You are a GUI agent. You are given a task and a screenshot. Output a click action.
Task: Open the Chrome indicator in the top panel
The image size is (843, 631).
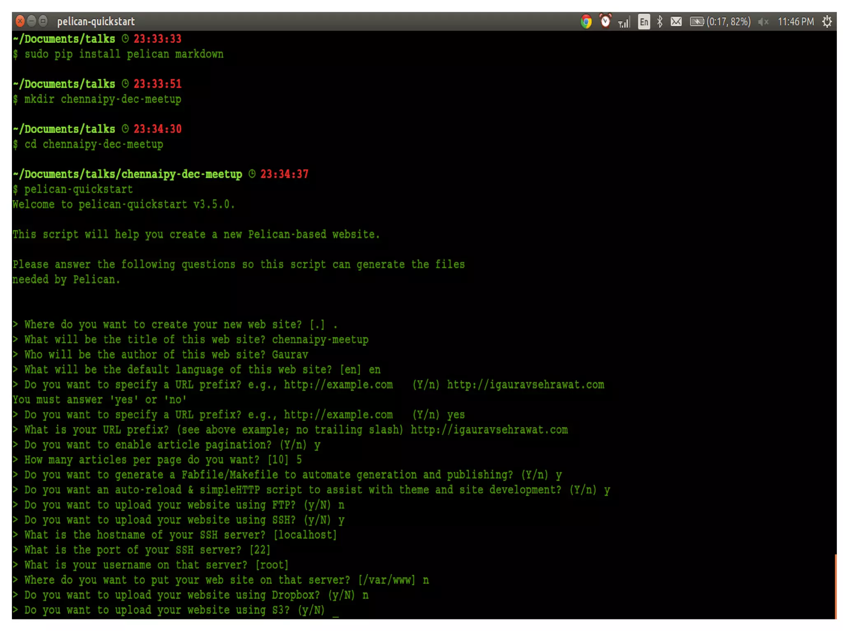586,21
